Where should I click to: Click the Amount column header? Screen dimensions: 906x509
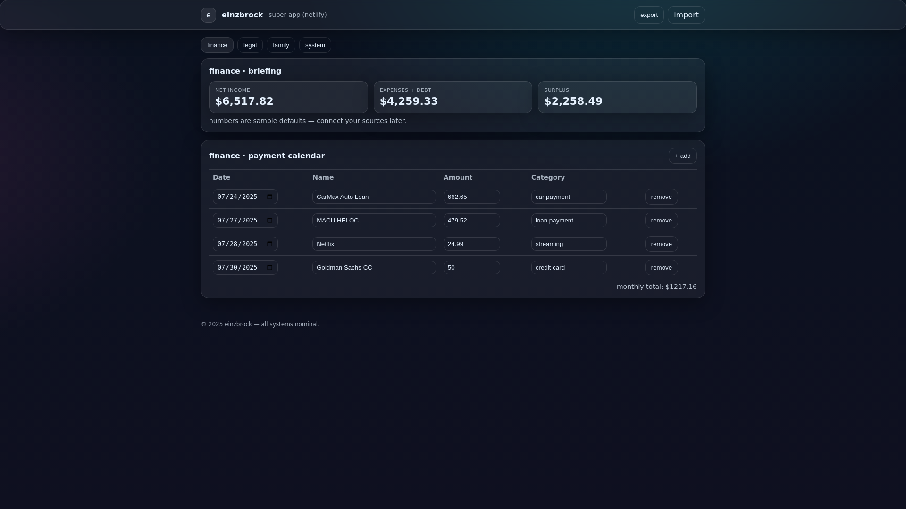point(458,178)
